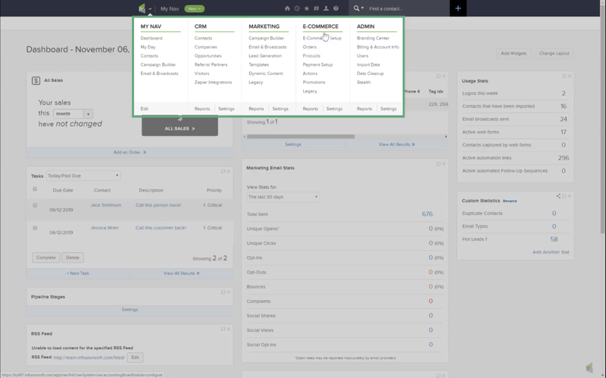Open the month dropdown in All Sales
Screen dimensions: 606x378
pyautogui.click(x=73, y=114)
